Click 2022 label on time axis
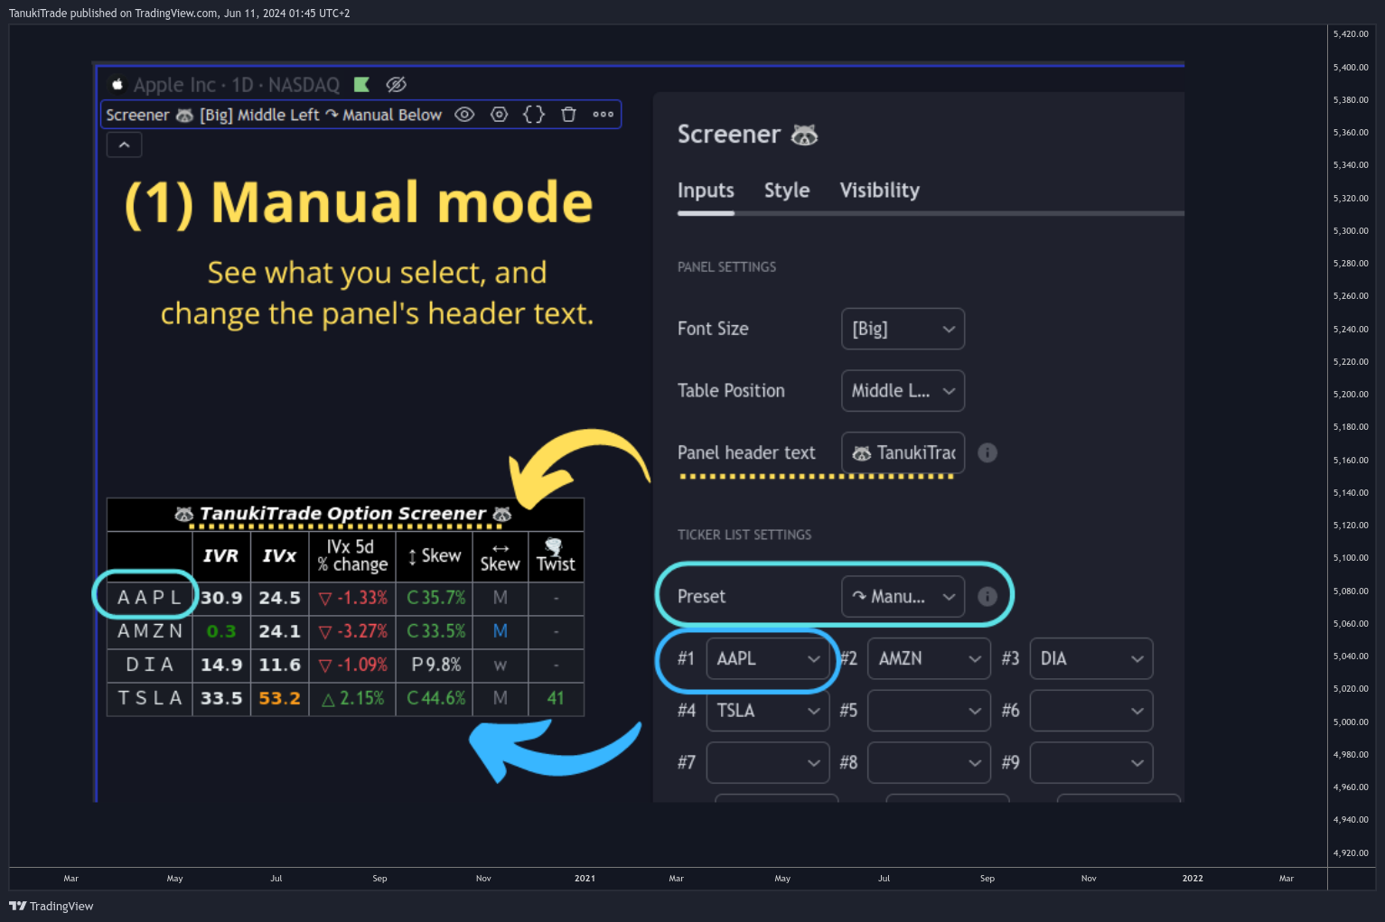The height and width of the screenshot is (922, 1385). 1193,878
